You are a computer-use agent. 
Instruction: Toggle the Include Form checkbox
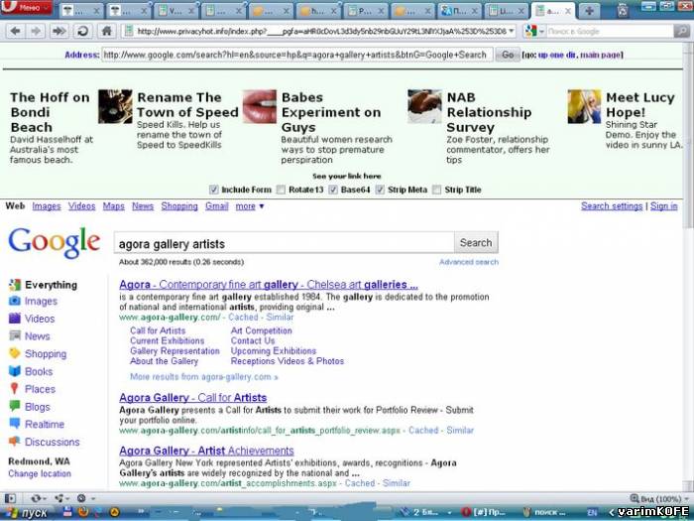pyautogui.click(x=214, y=190)
